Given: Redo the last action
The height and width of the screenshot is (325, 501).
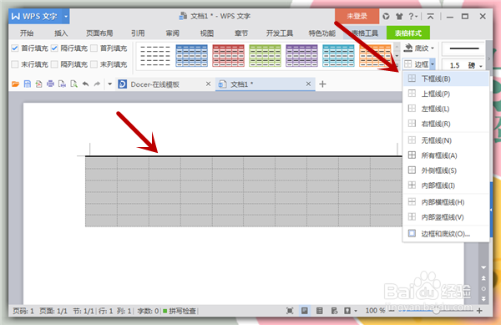Looking at the screenshot, I should click(x=97, y=84).
